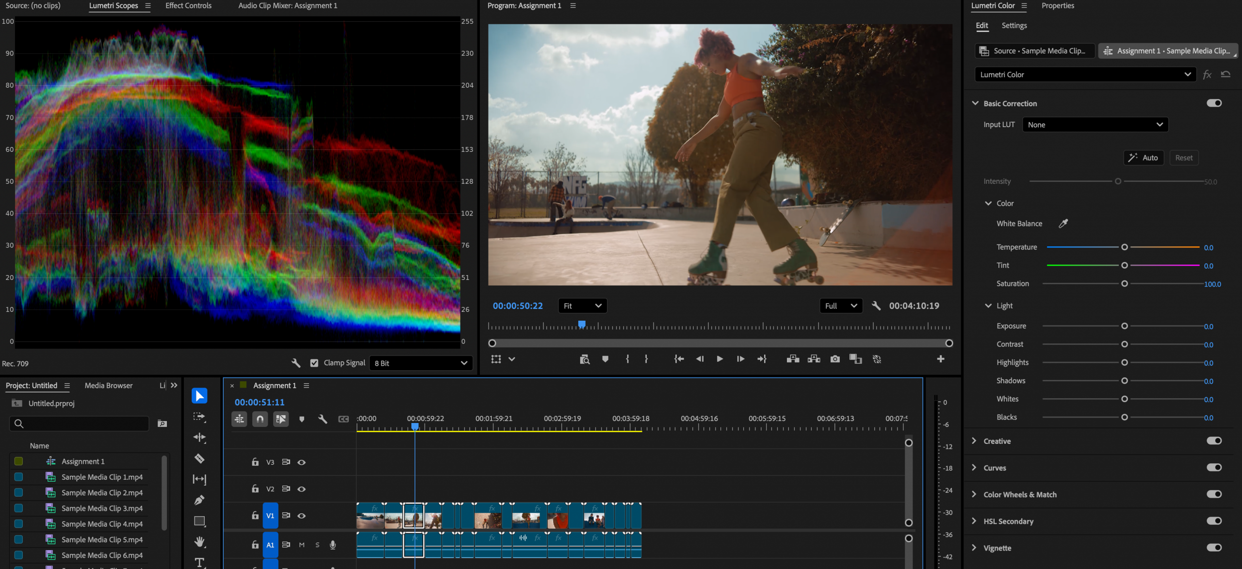
Task: Click the Add Marker icon in Program monitor
Action: (605, 359)
